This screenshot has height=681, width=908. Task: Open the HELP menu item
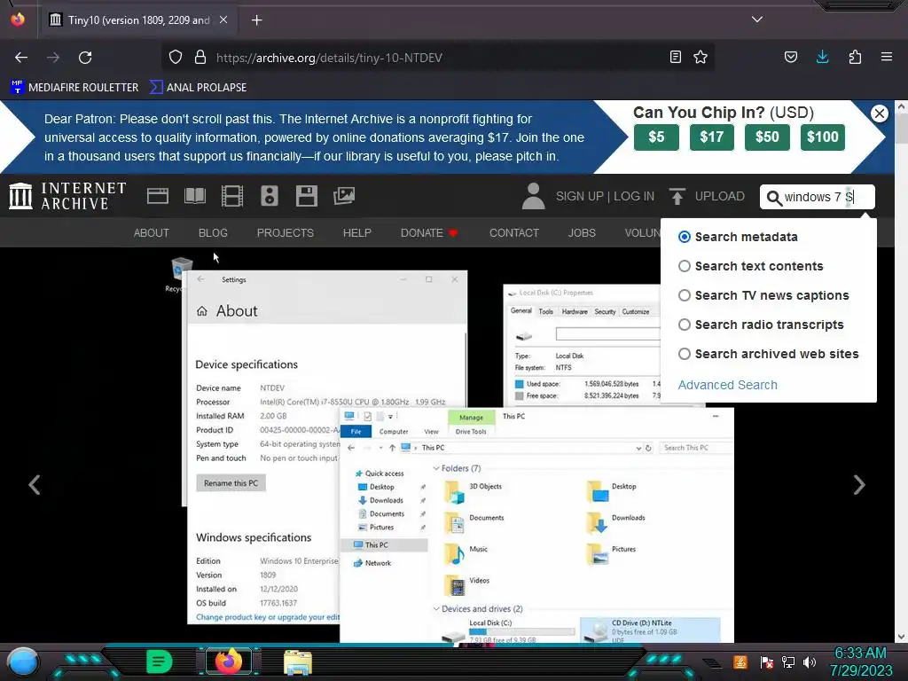click(356, 233)
